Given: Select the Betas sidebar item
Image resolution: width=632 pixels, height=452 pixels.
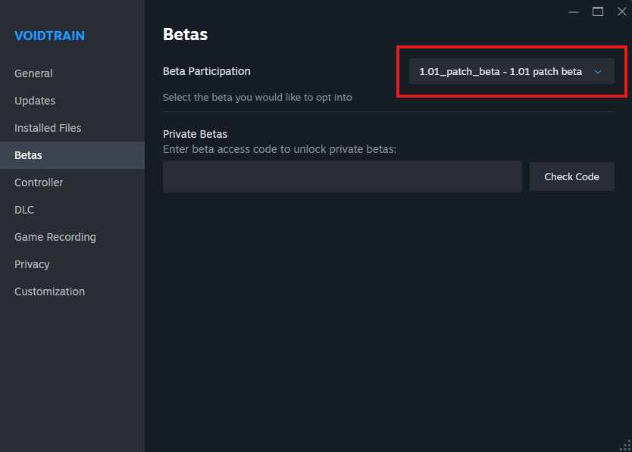Looking at the screenshot, I should (x=28, y=155).
